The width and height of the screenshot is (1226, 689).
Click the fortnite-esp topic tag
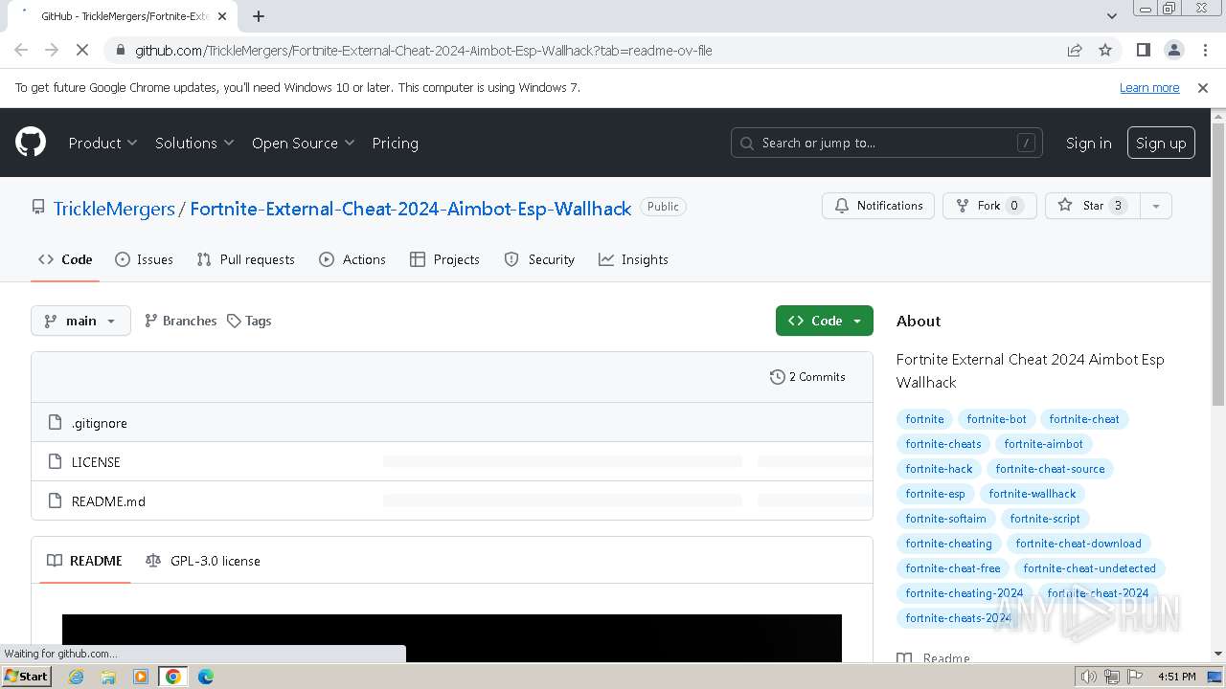pyautogui.click(x=935, y=494)
